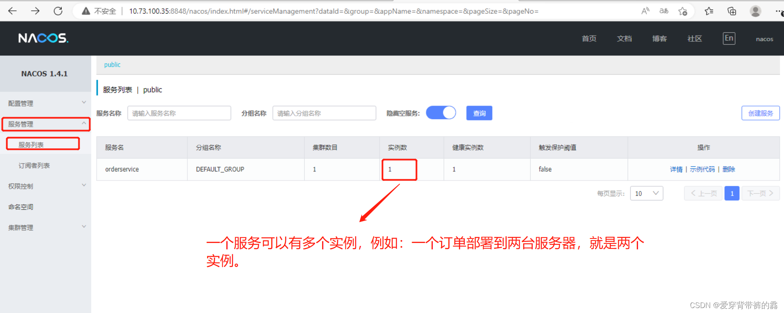The height and width of the screenshot is (313, 784).
Task: Click the browser address bar URL
Action: tap(334, 11)
